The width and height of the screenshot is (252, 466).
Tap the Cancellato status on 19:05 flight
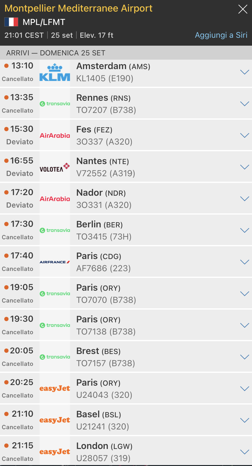tap(18, 300)
